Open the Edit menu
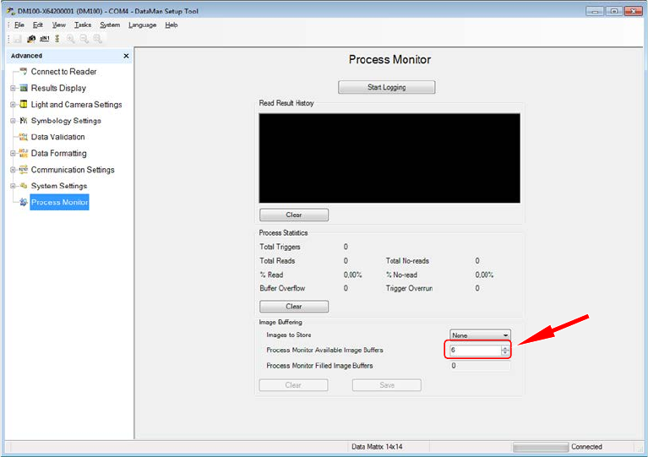The width and height of the screenshot is (648, 457). (38, 24)
